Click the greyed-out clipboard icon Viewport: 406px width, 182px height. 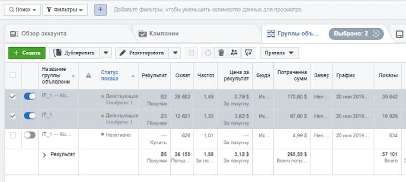[191, 53]
